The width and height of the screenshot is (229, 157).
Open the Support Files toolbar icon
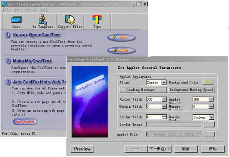click(x=70, y=19)
